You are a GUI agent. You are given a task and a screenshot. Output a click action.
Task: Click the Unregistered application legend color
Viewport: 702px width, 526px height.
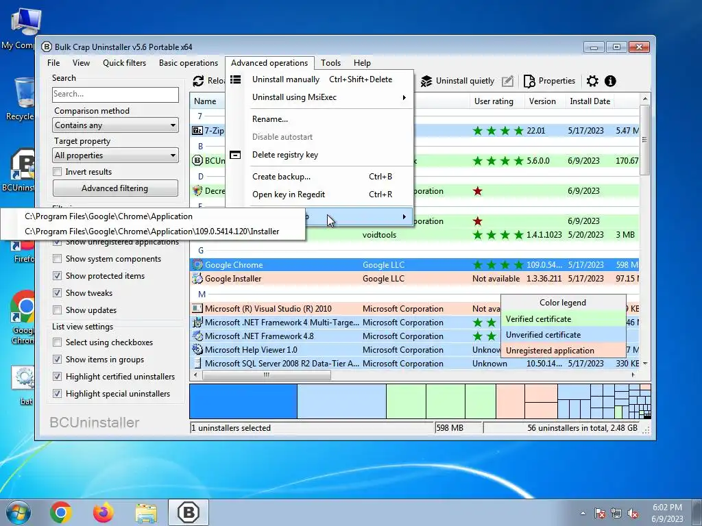(564, 351)
